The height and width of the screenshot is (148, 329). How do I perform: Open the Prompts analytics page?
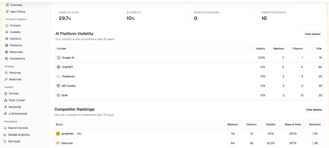coord(15,26)
